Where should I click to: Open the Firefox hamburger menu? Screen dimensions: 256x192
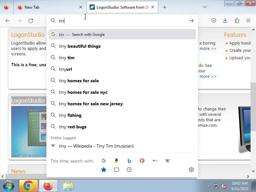point(248,20)
